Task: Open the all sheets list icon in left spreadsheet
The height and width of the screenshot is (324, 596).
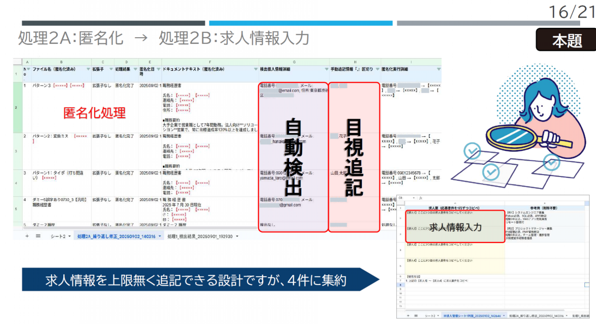Action: click(x=38, y=236)
